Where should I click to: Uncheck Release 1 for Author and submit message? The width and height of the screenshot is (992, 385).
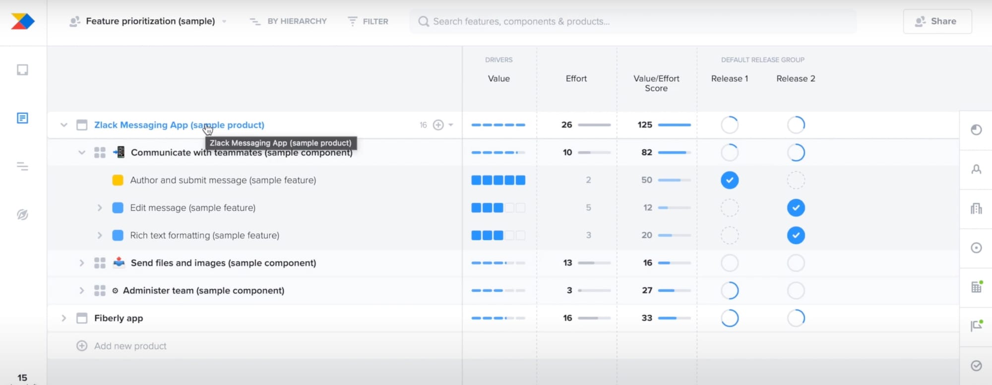coord(730,180)
